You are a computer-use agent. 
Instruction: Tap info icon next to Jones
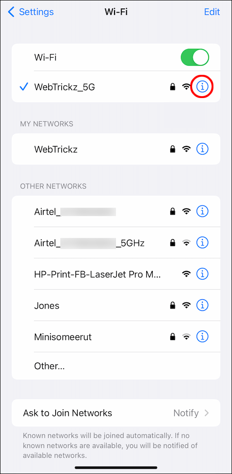click(x=202, y=305)
